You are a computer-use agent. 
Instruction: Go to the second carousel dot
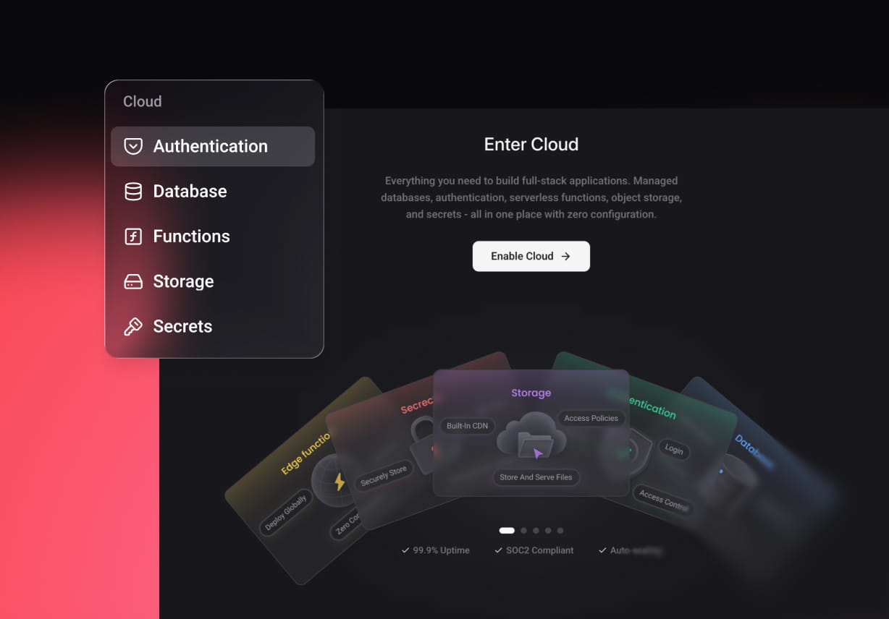tap(524, 531)
